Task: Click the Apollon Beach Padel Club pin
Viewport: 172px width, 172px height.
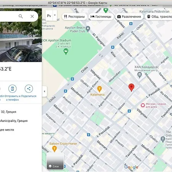Action: coord(88,29)
